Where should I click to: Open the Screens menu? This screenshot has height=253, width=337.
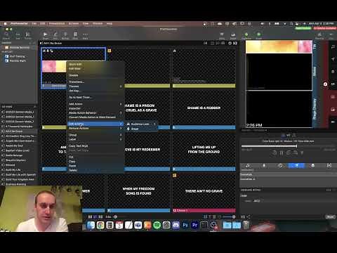coord(74,24)
